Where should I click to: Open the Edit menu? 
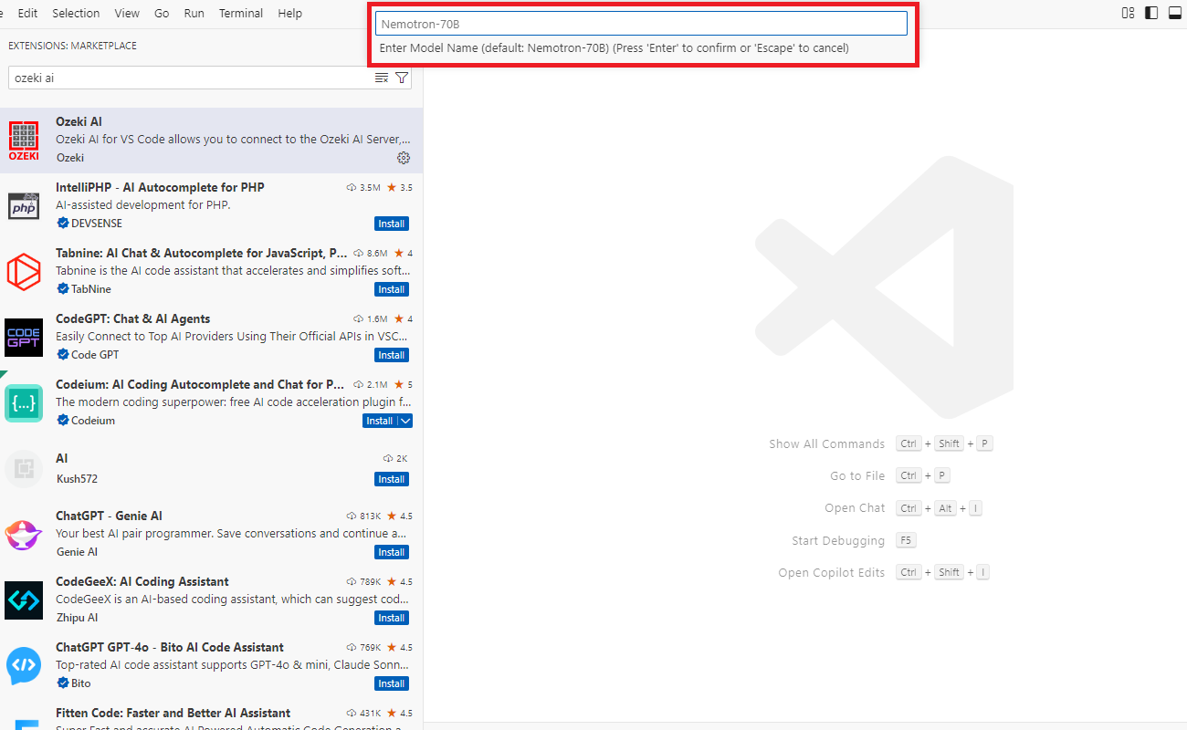pyautogui.click(x=27, y=14)
